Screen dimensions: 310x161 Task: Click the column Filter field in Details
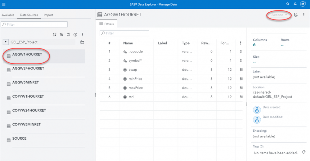pyautogui.click(x=124, y=33)
